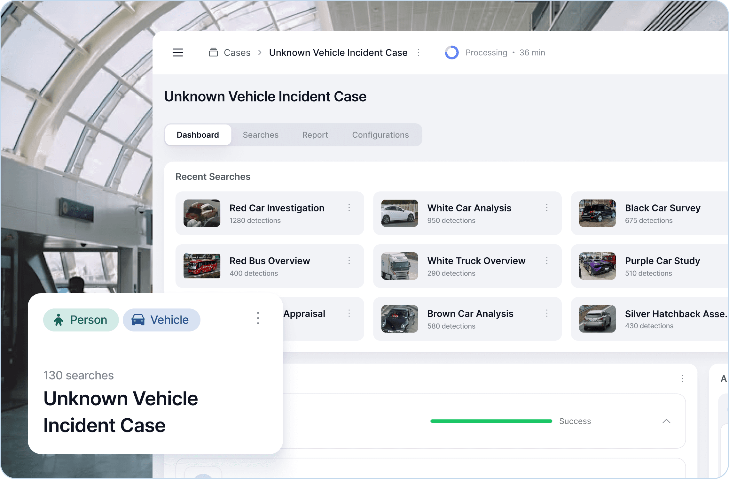This screenshot has height=479, width=729.
Task: Switch to the Dashboard tab
Action: point(198,135)
